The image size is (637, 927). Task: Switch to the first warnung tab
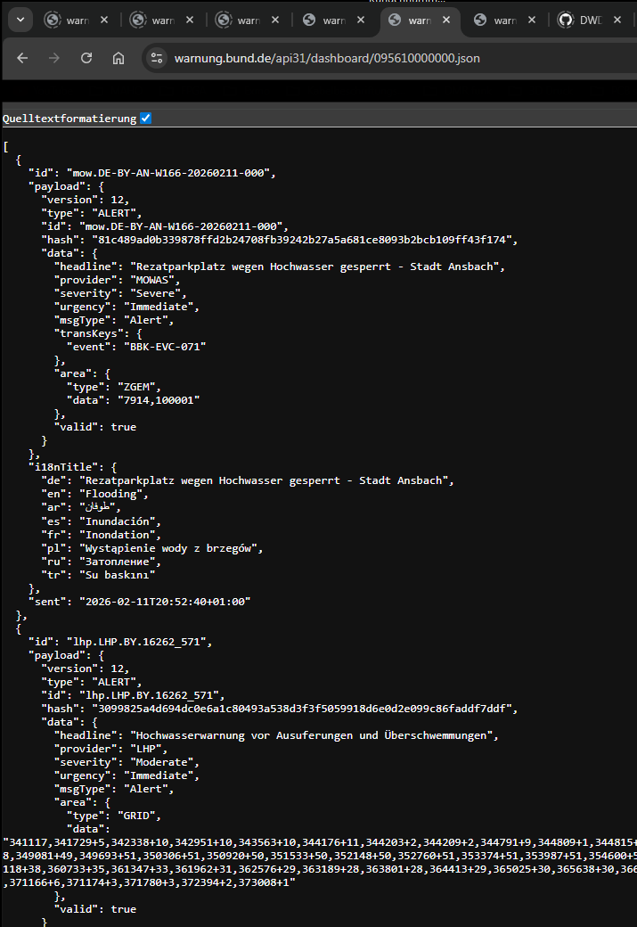(x=69, y=20)
